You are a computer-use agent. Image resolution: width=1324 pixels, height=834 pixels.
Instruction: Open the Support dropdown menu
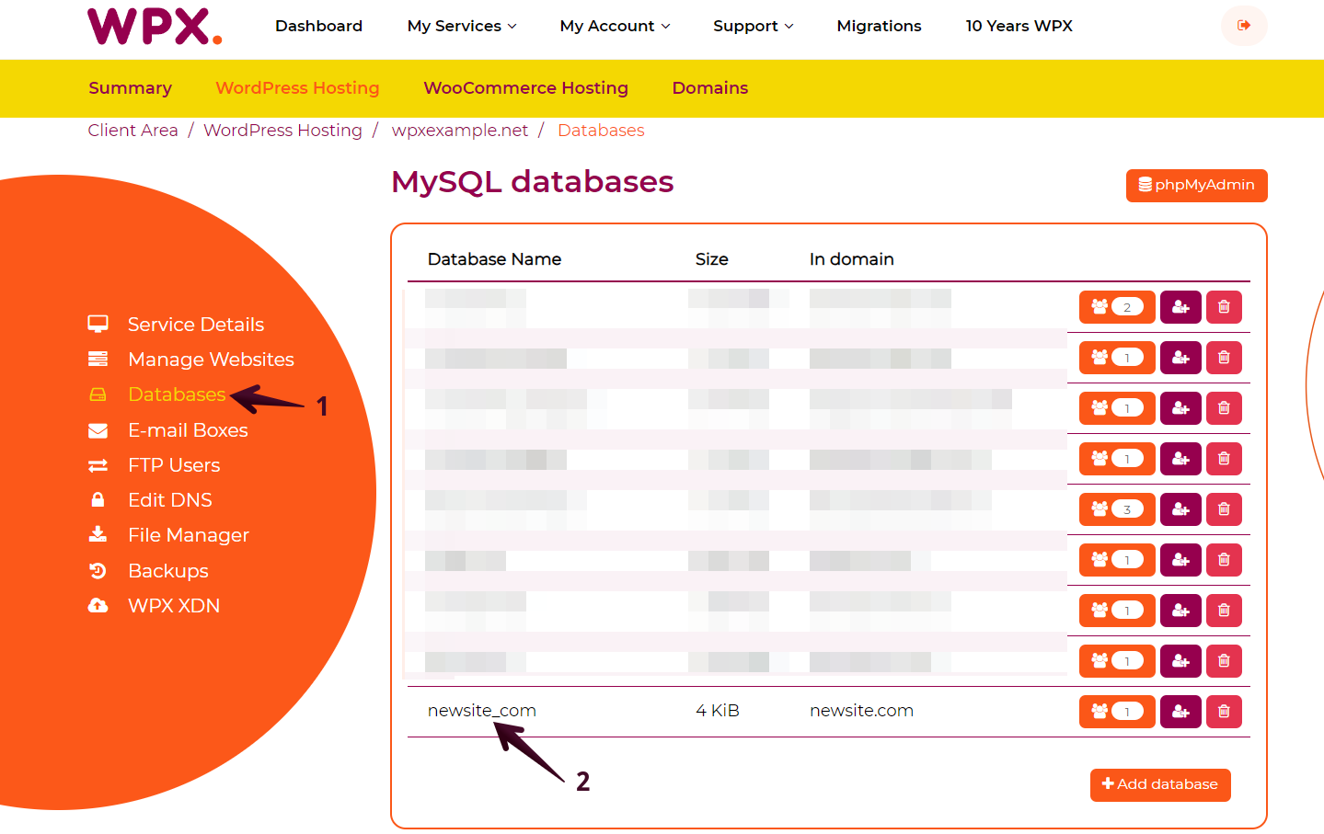pyautogui.click(x=753, y=26)
